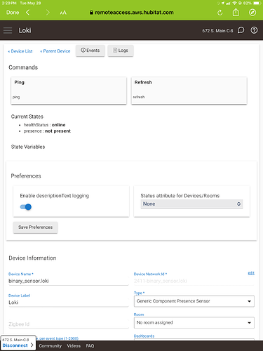Viewport: 263px width, 351px height.
Task: Go back to Device List link
Action: (20, 51)
